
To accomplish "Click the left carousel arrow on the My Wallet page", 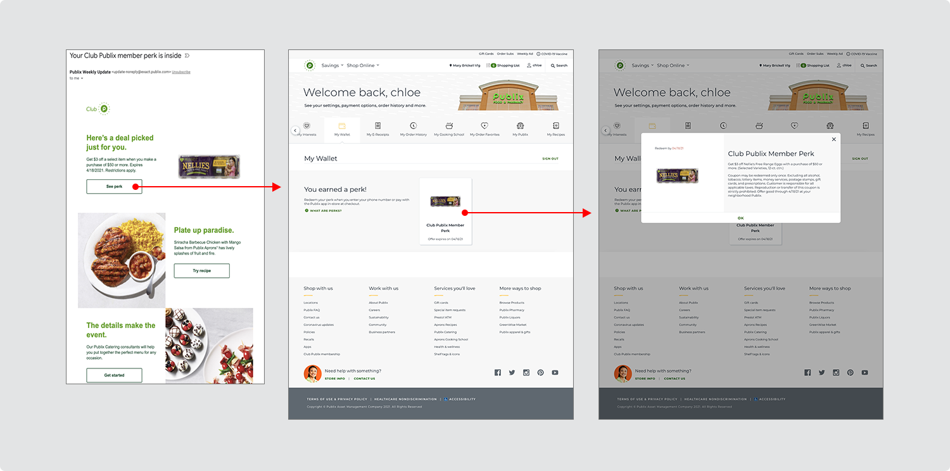I will point(295,130).
